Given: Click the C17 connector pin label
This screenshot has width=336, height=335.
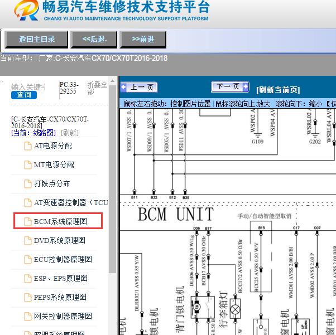Looking at the screenshot, I should [x=296, y=228].
